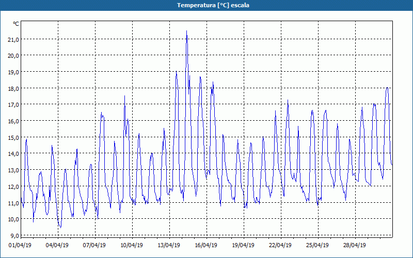Click the 25/04/19 date label
The height and width of the screenshot is (258, 413).
pos(317,245)
